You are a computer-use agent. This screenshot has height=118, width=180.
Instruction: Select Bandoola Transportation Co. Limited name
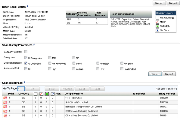pos(84,107)
